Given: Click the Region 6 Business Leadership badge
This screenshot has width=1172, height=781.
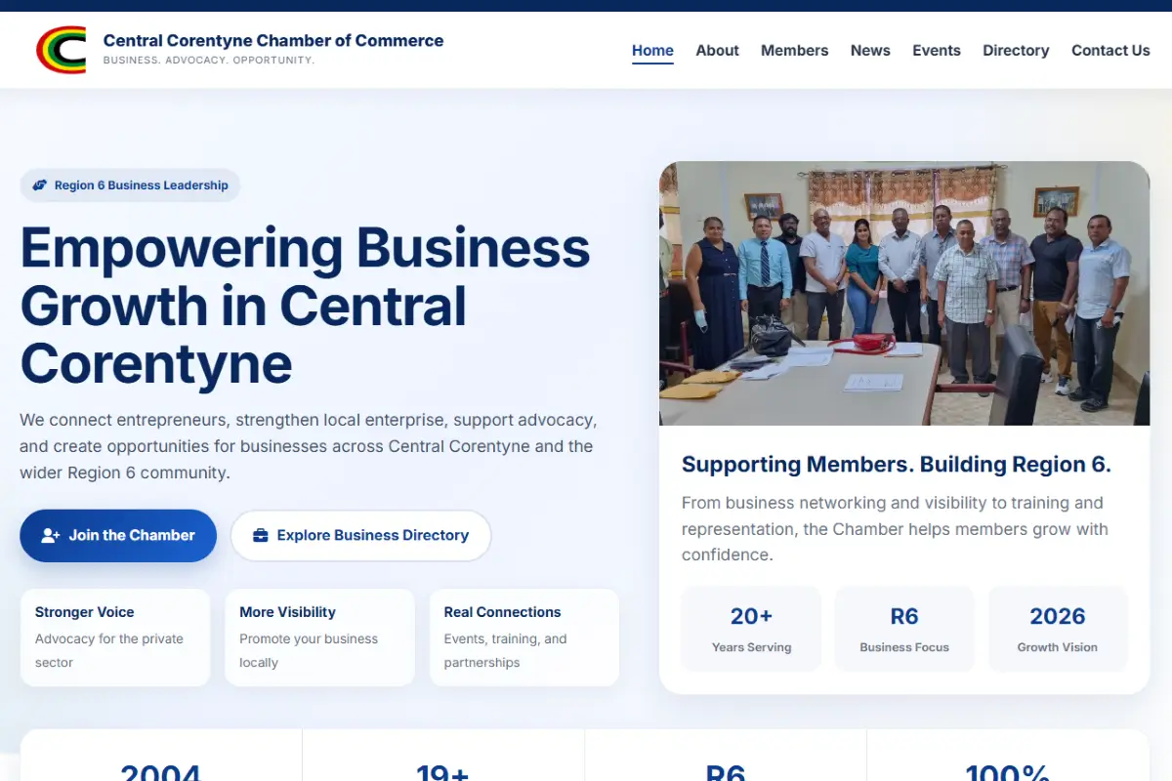Looking at the screenshot, I should (130, 185).
